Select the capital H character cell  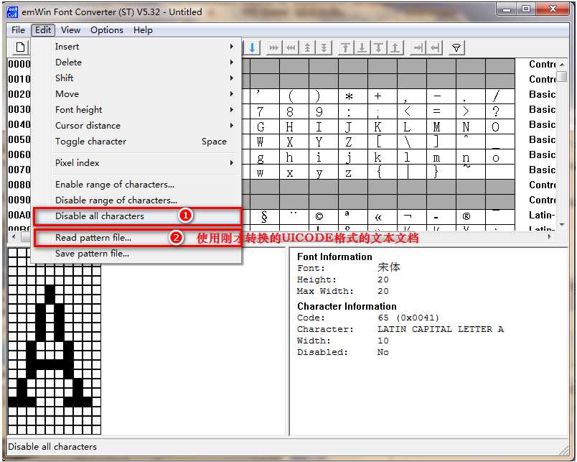point(294,127)
